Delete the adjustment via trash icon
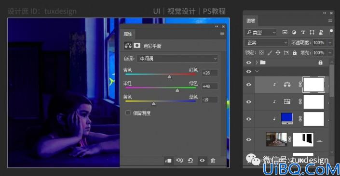This screenshot has width=340, height=176. tap(213, 161)
